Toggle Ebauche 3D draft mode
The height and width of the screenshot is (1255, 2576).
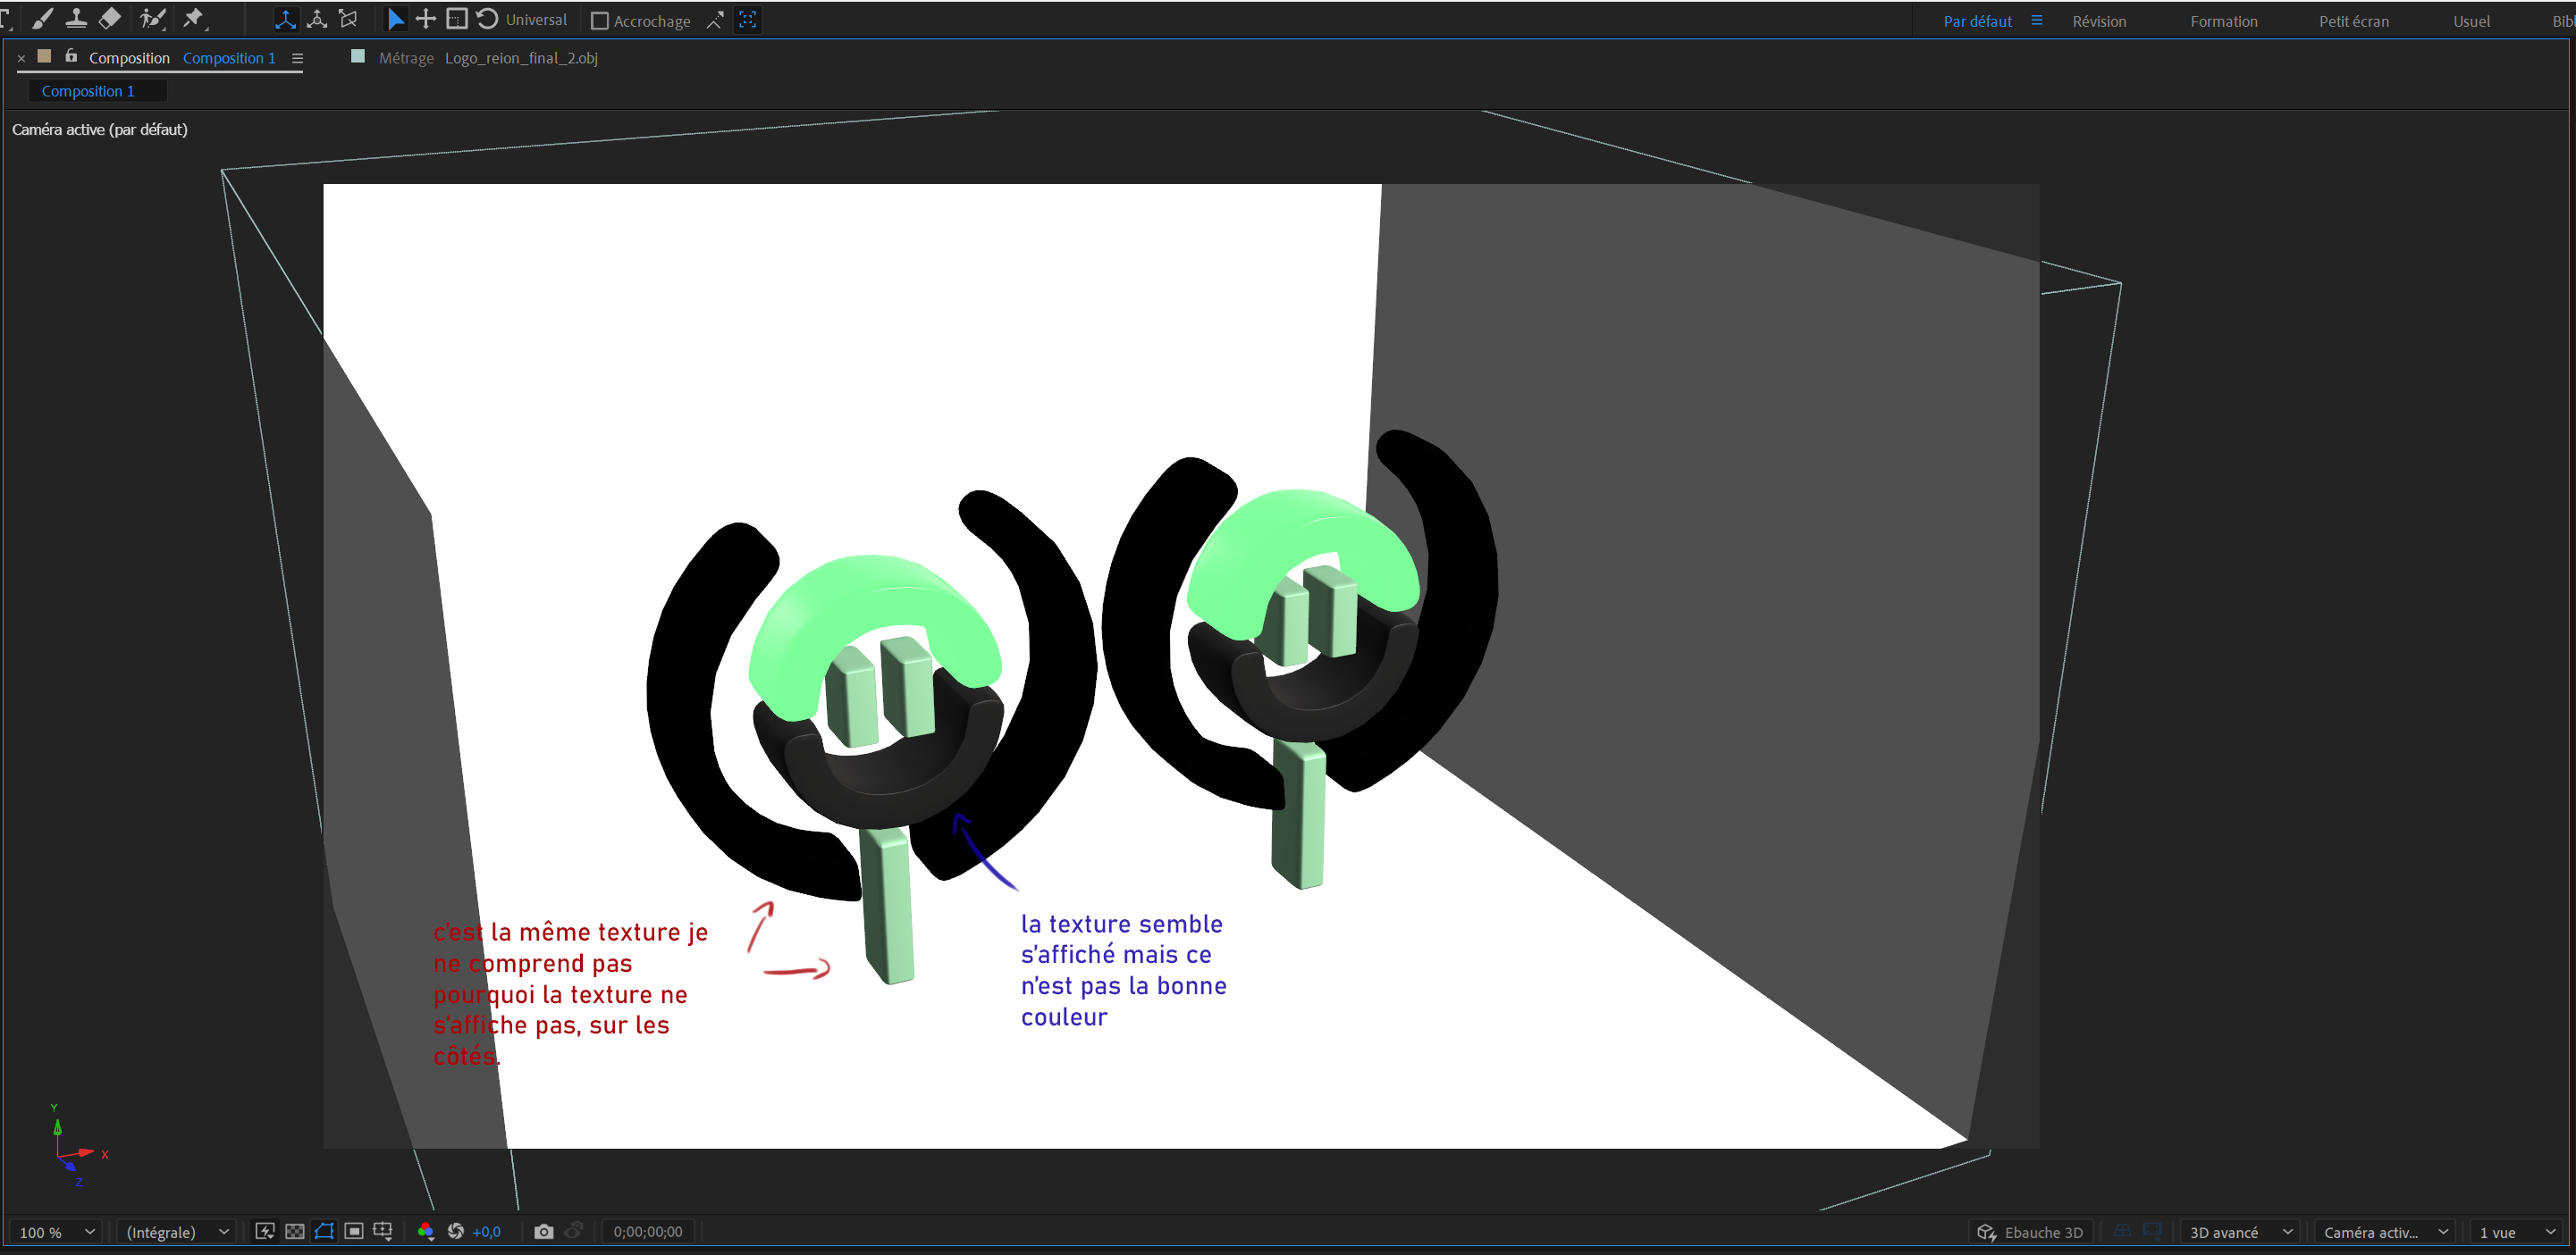[x=2031, y=1232]
